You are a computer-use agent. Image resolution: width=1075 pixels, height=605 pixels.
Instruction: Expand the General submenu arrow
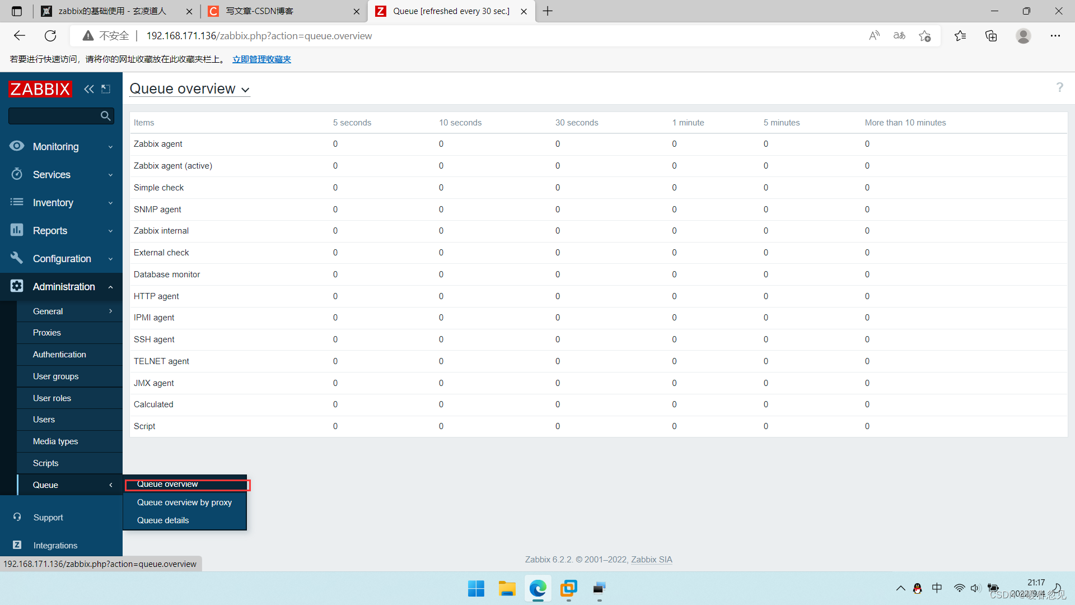[x=110, y=311]
